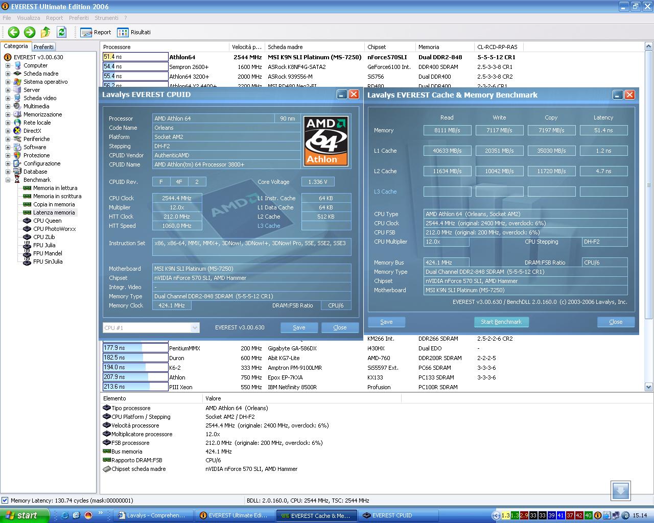Click the parent level up folder icon
The image size is (654, 523).
pyautogui.click(x=45, y=32)
